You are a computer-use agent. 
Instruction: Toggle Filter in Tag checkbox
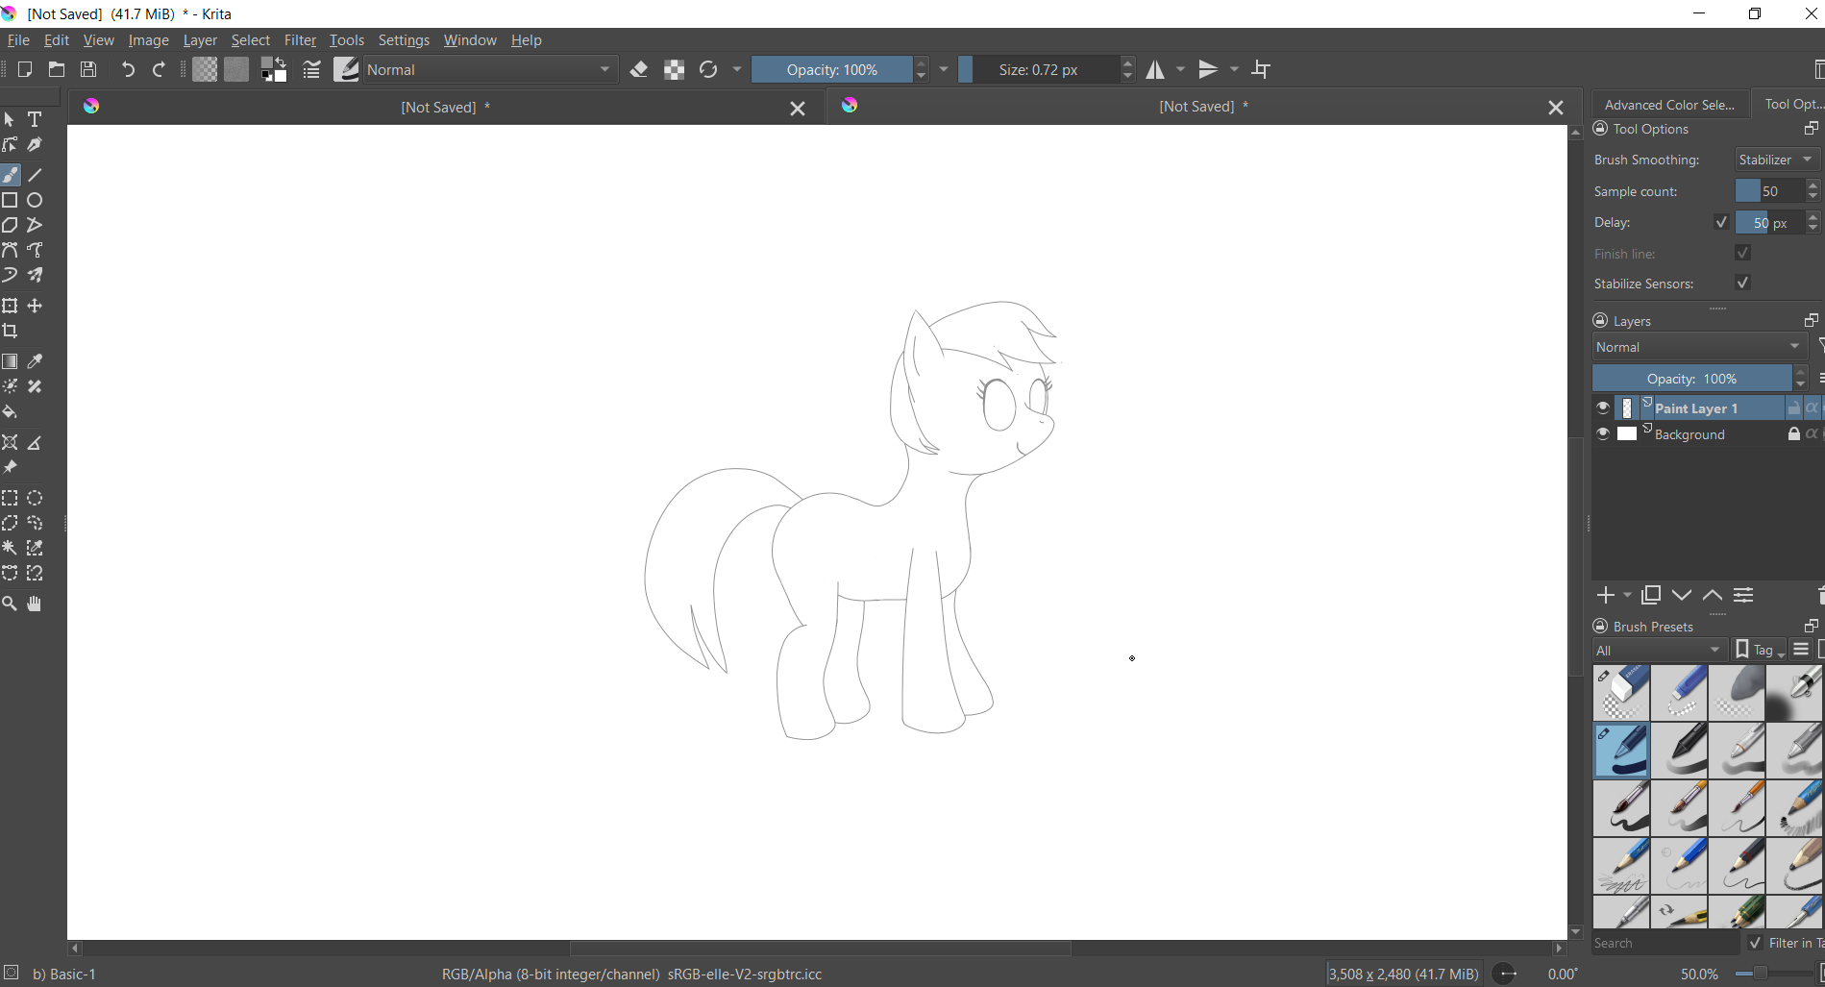pyautogui.click(x=1755, y=943)
